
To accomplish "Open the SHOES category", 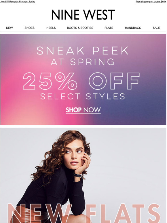I will tap(30, 28).
